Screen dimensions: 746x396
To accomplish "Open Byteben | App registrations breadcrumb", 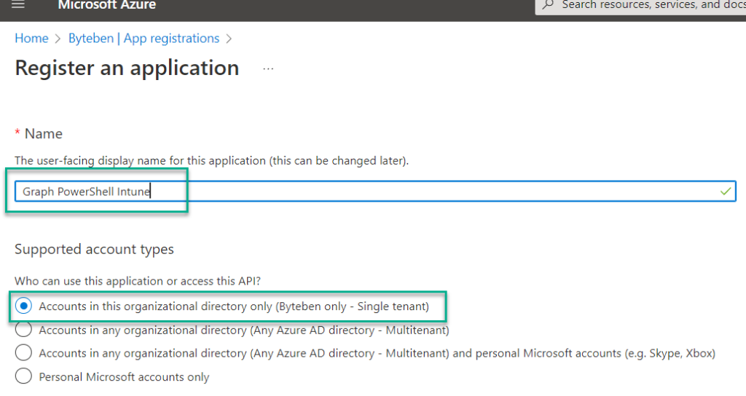I will (x=144, y=39).
